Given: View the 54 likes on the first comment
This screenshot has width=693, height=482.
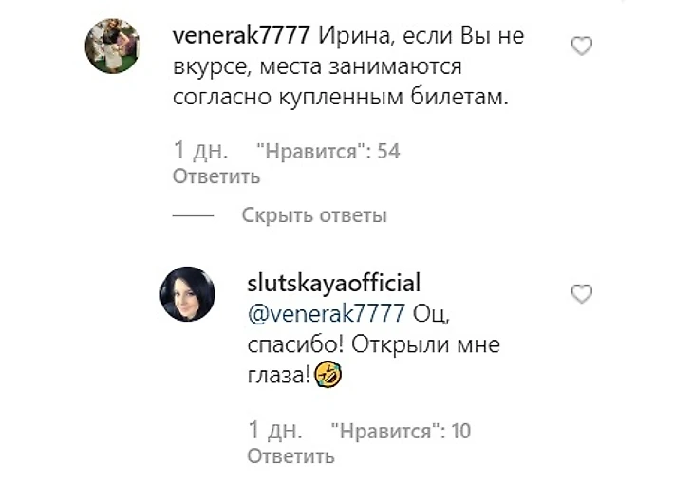Looking at the screenshot, I should pos(328,152).
